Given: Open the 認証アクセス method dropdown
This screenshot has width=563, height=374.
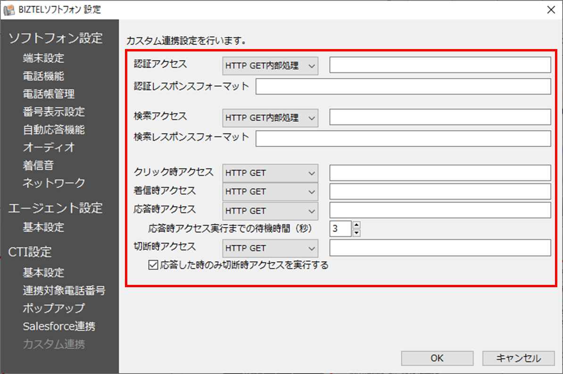Looking at the screenshot, I should (x=270, y=66).
